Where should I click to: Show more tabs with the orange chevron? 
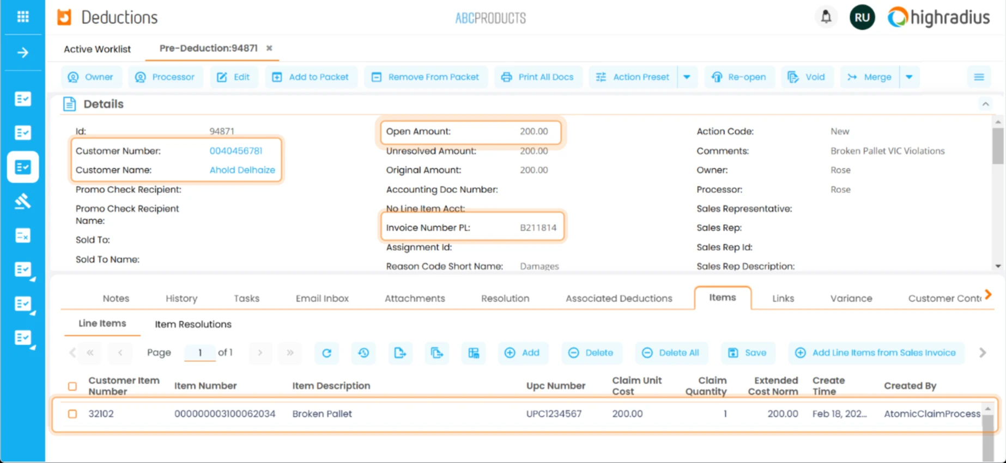[989, 295]
